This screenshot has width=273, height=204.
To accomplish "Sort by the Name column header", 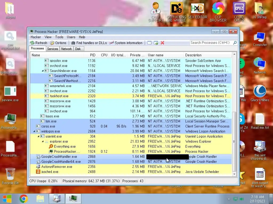I will click(57, 55).
